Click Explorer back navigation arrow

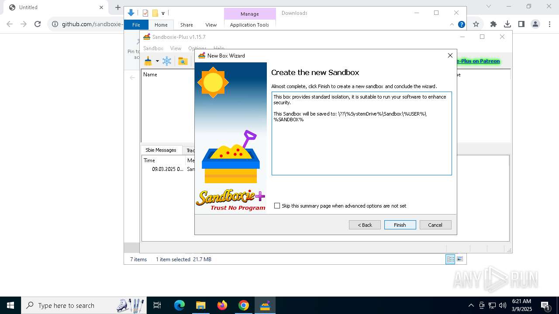(132, 78)
